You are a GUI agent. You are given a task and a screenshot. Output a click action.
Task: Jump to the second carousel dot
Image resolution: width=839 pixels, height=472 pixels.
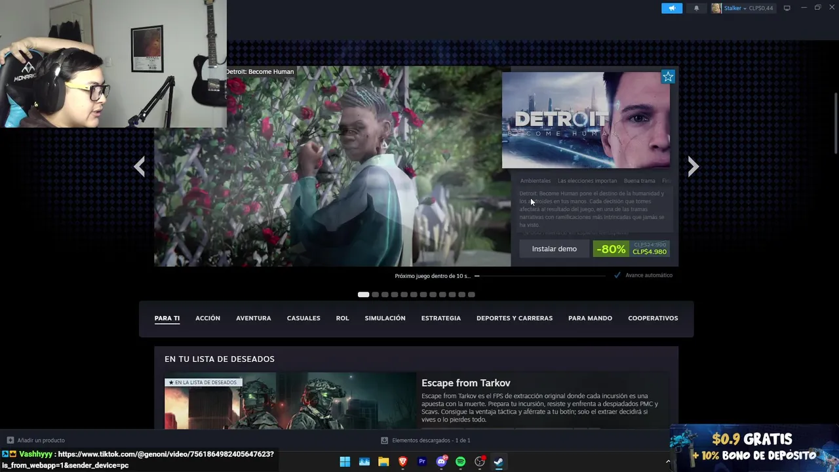pyautogui.click(x=375, y=294)
